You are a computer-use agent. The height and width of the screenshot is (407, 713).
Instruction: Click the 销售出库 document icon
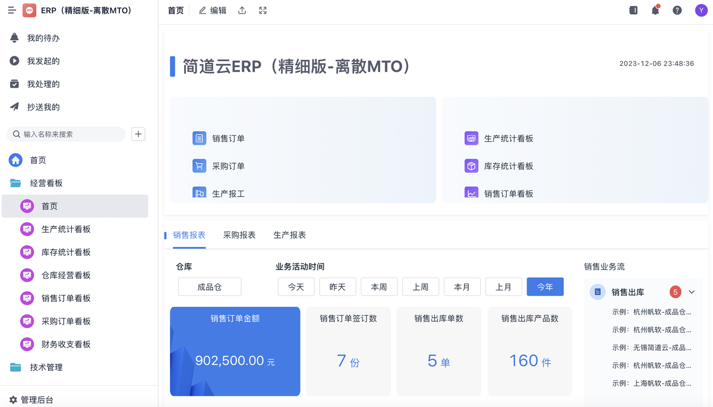[x=598, y=292]
